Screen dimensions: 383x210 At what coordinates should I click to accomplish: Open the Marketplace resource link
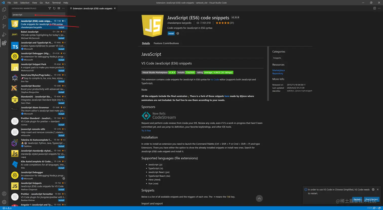(278, 70)
